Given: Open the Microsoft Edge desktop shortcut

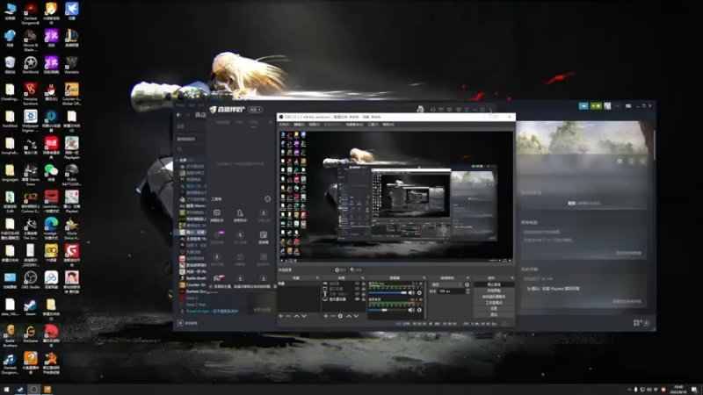Looking at the screenshot, I should coord(51,227).
